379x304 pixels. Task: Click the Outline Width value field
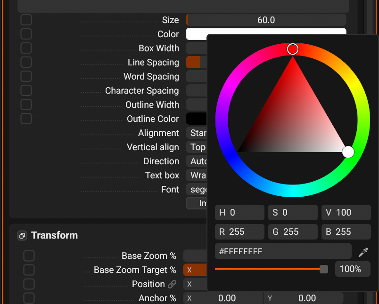(x=196, y=104)
